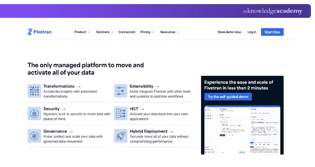Screen dimensions: 315x167
Task: Expand the Pricing dropdown chevron
Action: [x=153, y=32]
